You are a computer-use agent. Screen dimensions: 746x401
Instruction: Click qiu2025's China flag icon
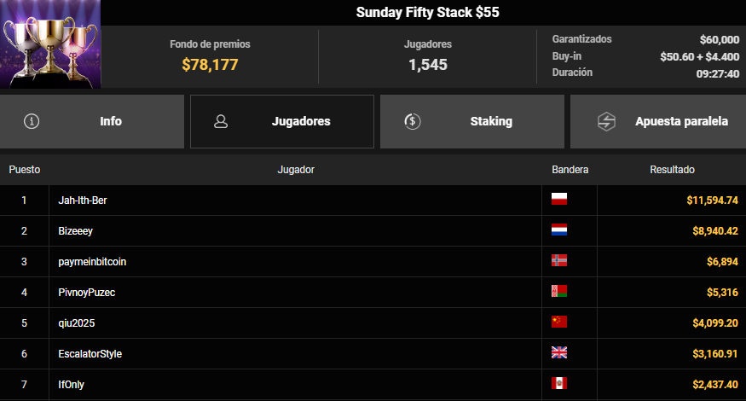click(559, 323)
